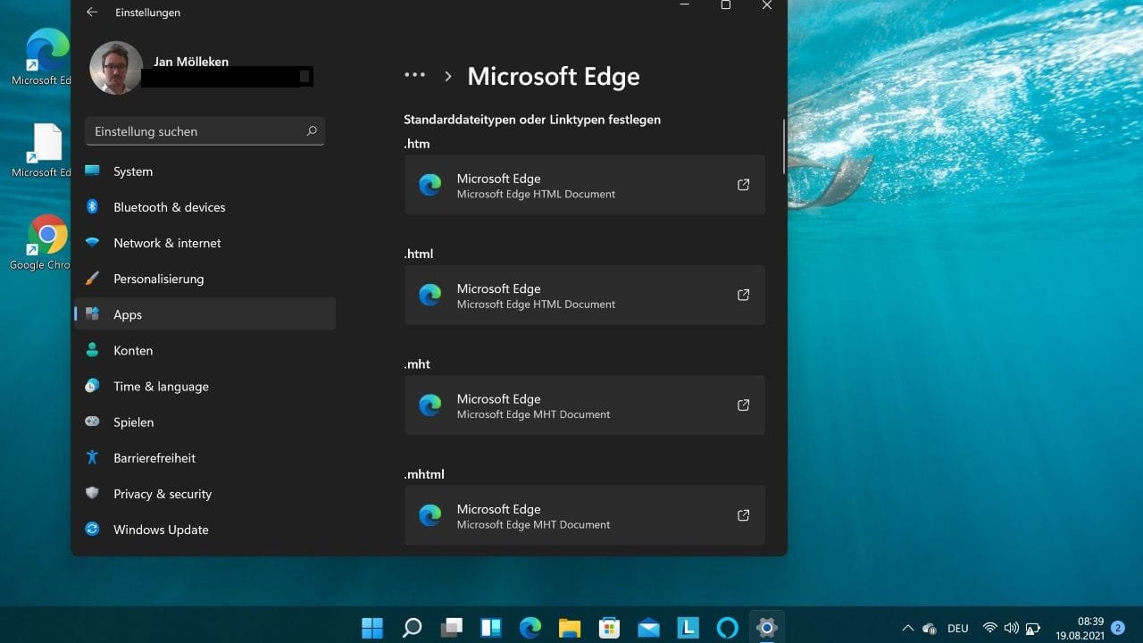Focus the Einstellung suchen search field
The image size is (1143, 643).
click(x=204, y=131)
